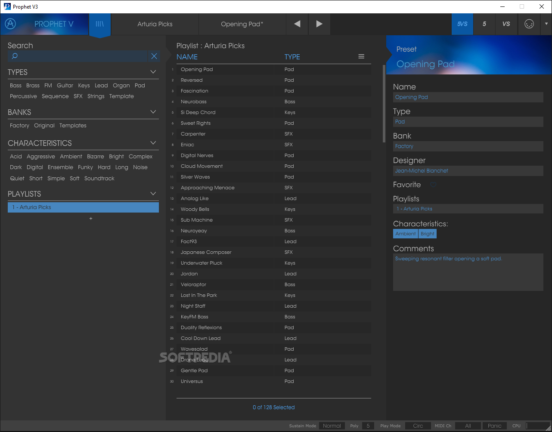The height and width of the screenshot is (432, 552).
Task: Click the Arturia logo icon
Action: point(10,24)
